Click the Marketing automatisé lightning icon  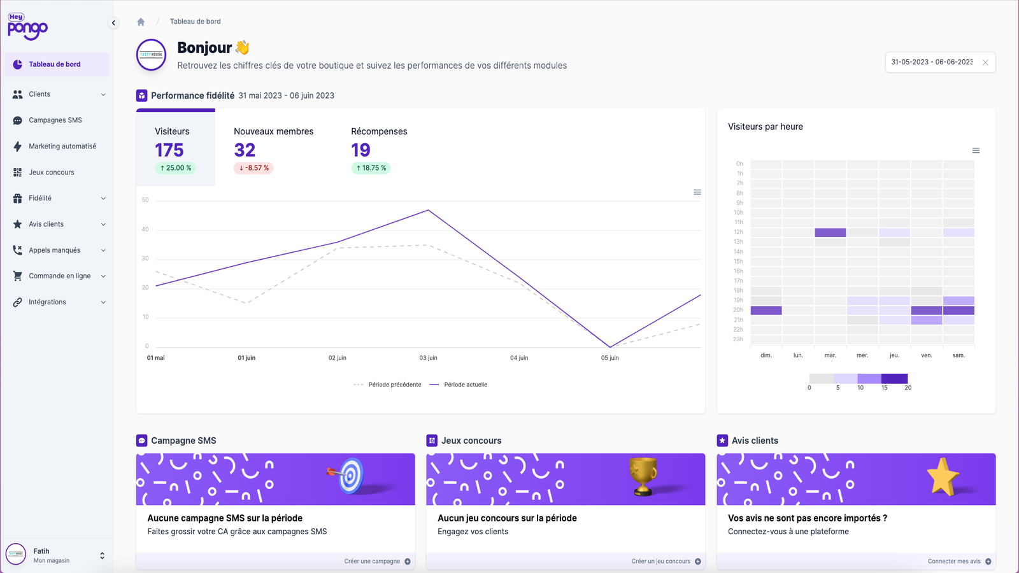point(17,146)
